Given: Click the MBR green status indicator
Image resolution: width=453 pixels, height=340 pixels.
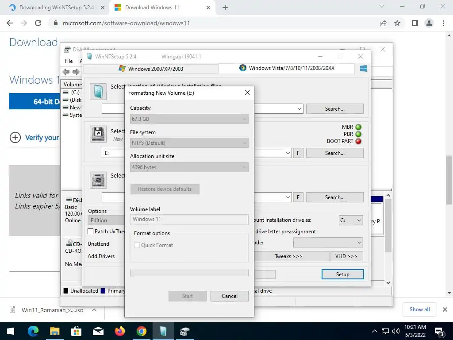Looking at the screenshot, I should point(358,127).
